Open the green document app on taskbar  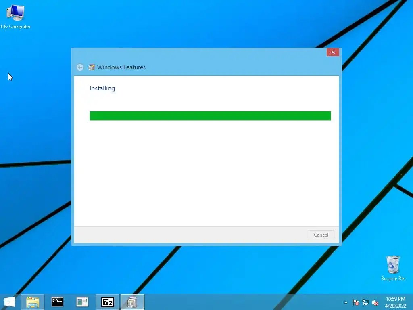[82, 302]
